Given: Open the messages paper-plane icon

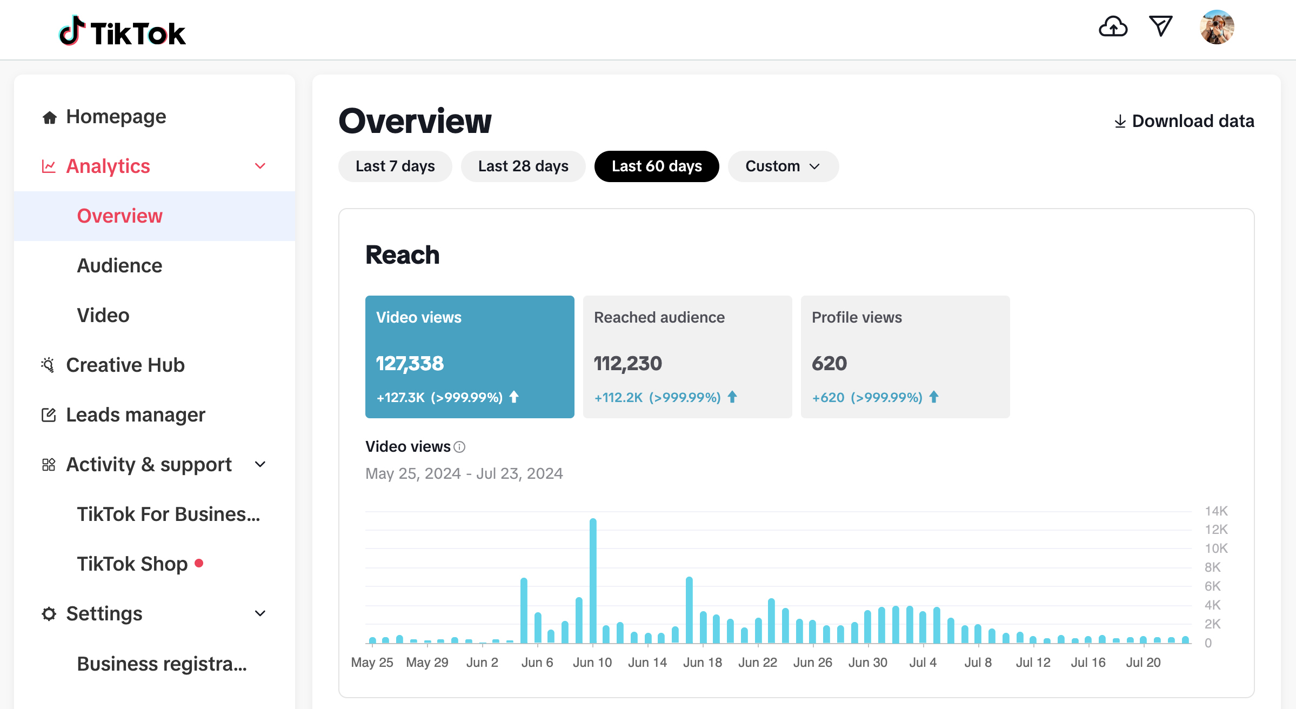Looking at the screenshot, I should (x=1160, y=26).
